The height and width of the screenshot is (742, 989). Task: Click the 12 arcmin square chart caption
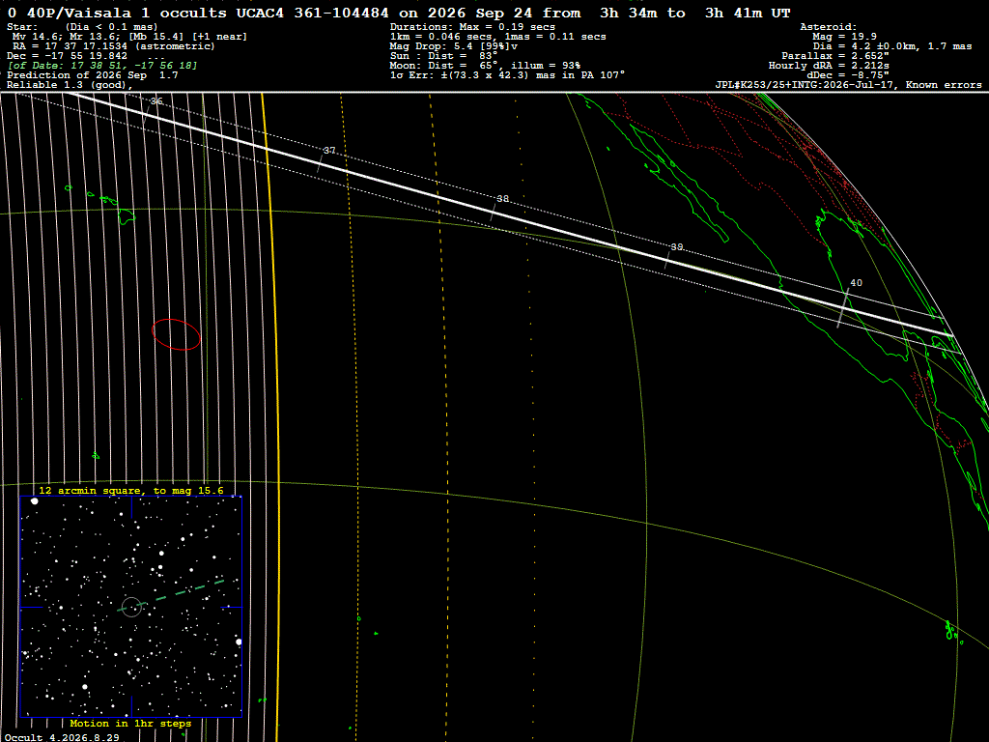coord(131,490)
